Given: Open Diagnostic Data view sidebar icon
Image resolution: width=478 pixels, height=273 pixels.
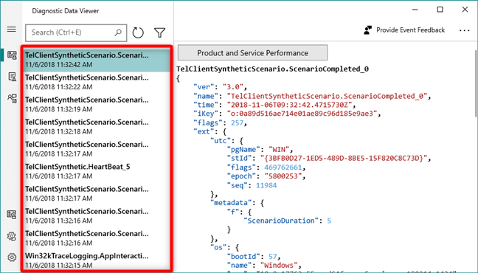Looking at the screenshot, I should [x=12, y=55].
